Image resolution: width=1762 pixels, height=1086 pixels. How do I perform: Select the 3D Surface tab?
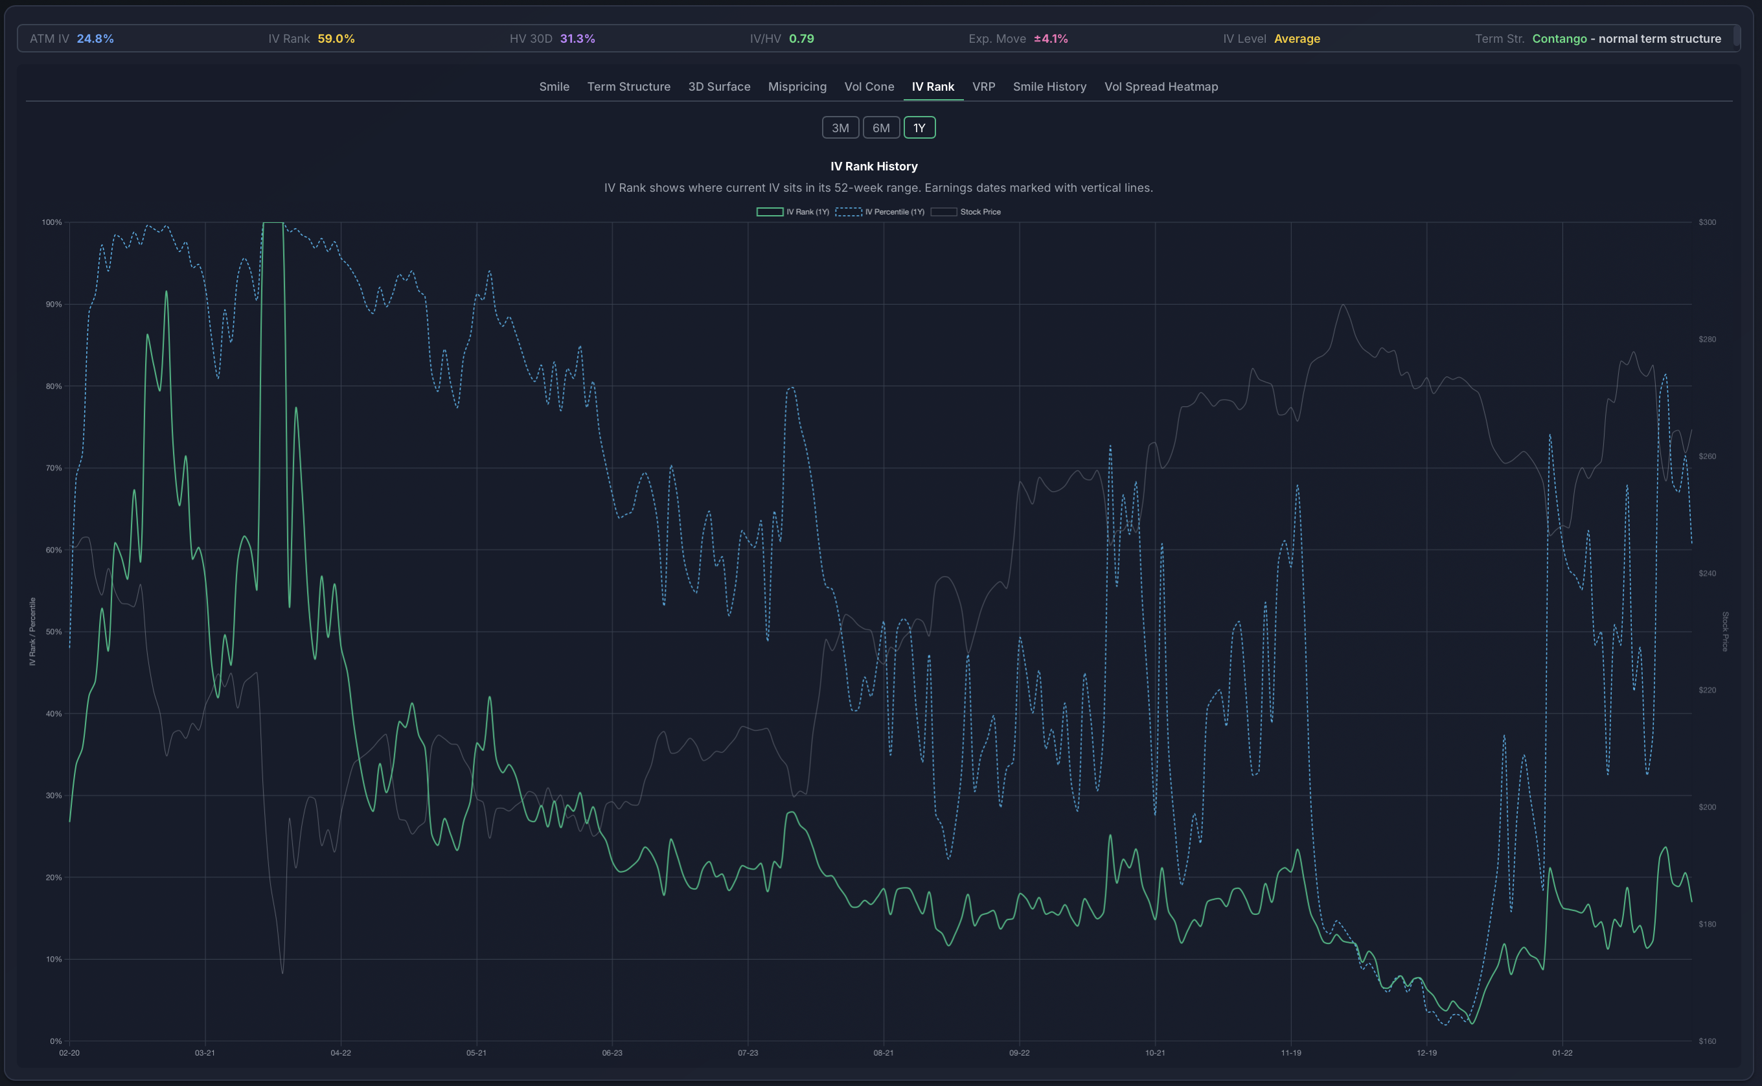(719, 87)
